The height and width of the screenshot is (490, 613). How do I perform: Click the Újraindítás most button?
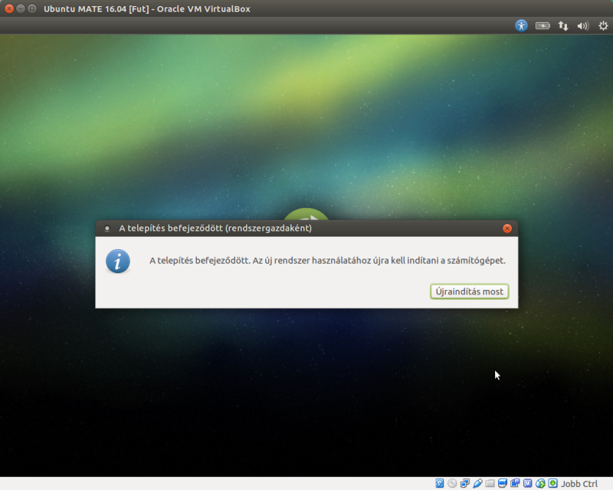[x=469, y=291]
